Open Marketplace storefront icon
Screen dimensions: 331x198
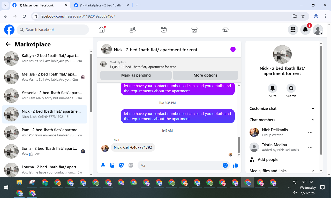tap(194, 30)
